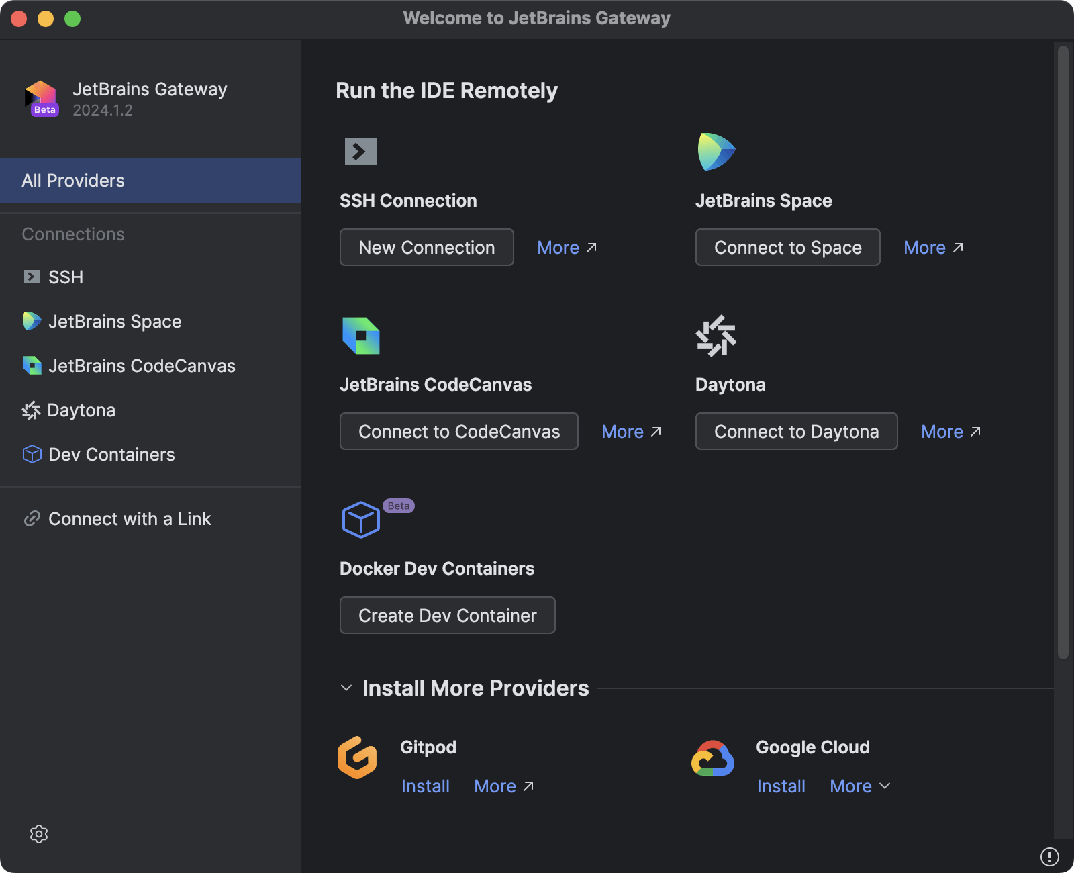
Task: Click the green window zoom button
Action: (72, 19)
